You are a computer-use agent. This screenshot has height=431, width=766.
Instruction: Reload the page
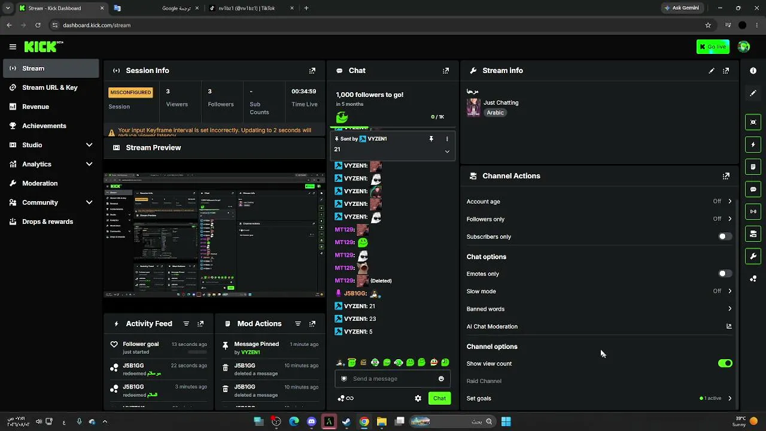tap(38, 25)
